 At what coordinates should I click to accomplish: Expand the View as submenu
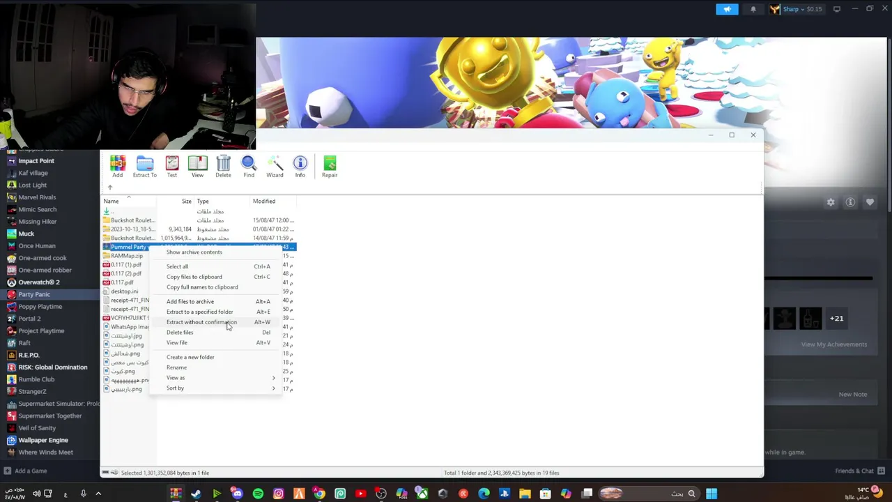pyautogui.click(x=220, y=378)
